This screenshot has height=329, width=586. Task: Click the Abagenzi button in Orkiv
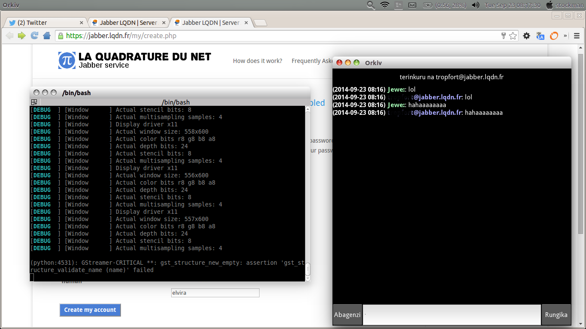click(347, 315)
